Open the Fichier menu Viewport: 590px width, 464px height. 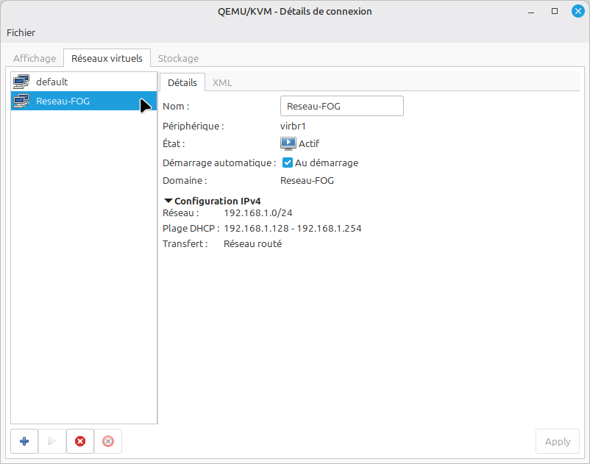tap(21, 32)
